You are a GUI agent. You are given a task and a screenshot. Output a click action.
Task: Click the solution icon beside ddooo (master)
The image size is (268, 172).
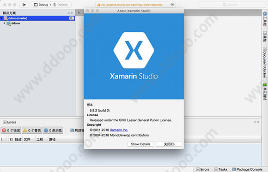pos(6,18)
